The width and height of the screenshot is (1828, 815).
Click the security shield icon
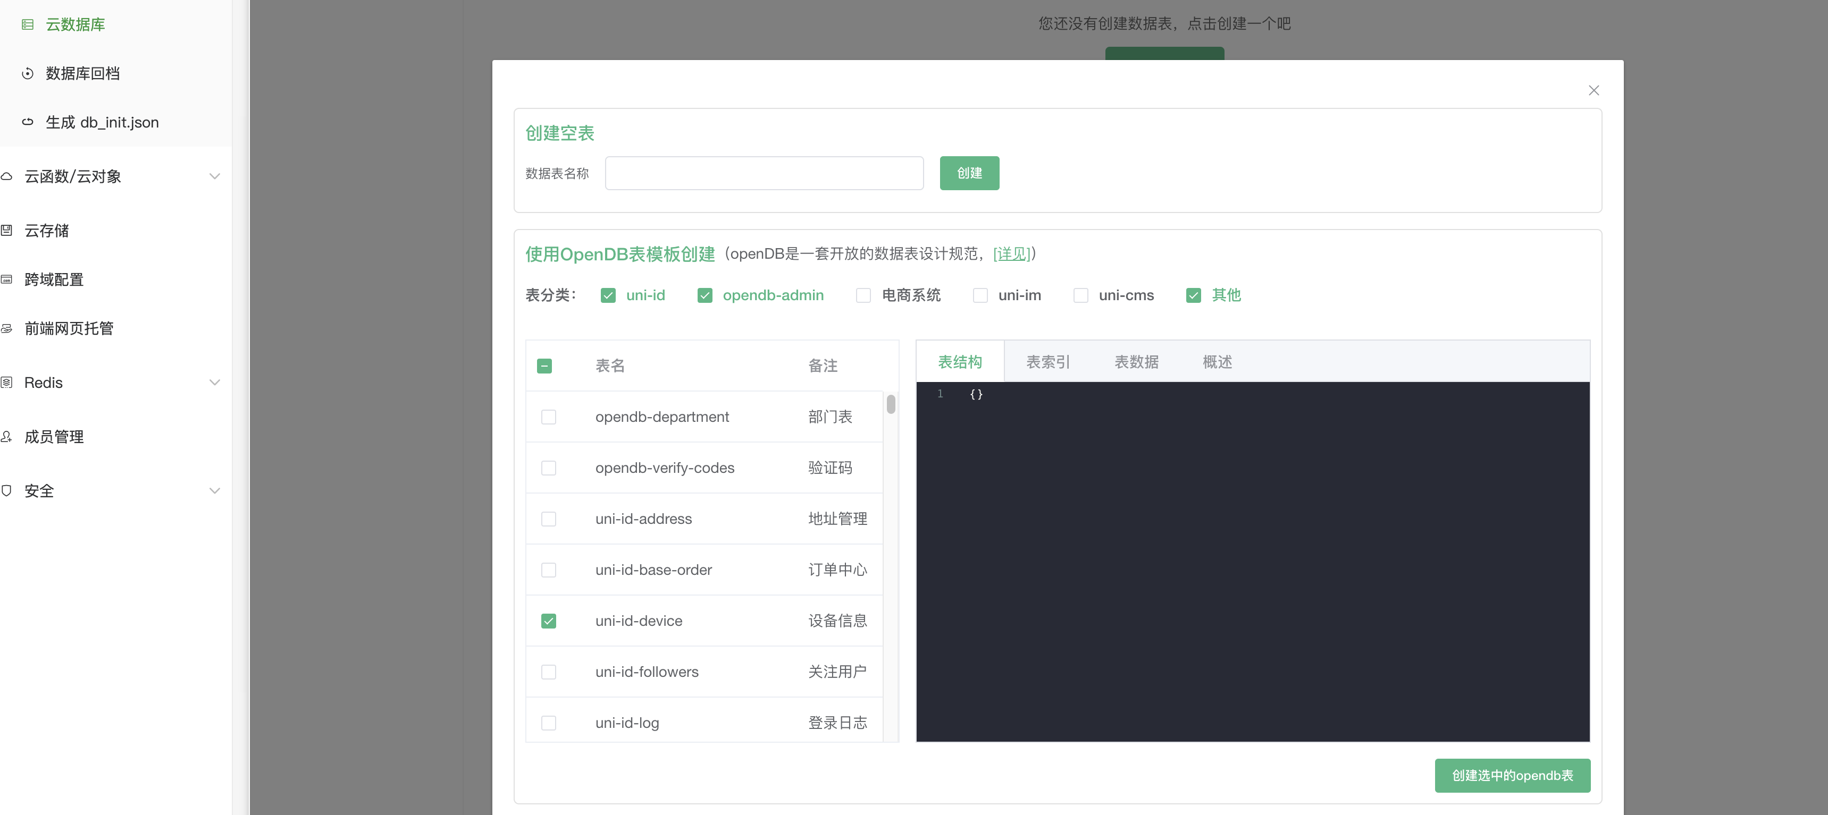click(x=7, y=491)
